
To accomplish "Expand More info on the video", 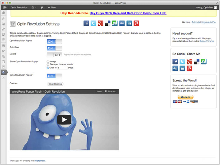I will click(110, 91).
